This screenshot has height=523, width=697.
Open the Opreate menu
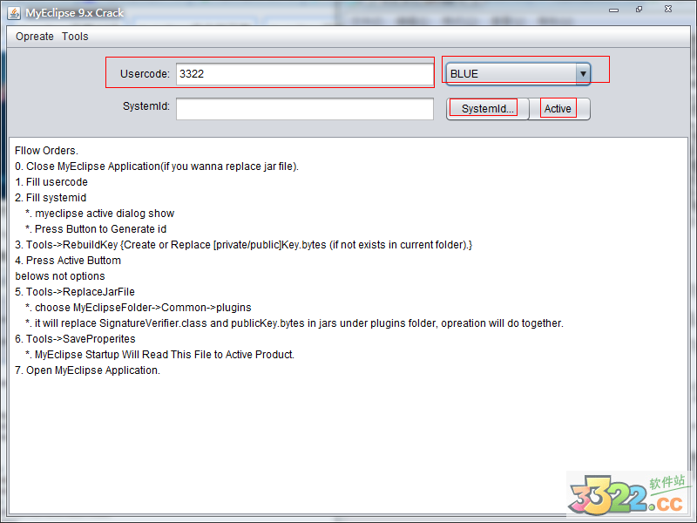(35, 37)
